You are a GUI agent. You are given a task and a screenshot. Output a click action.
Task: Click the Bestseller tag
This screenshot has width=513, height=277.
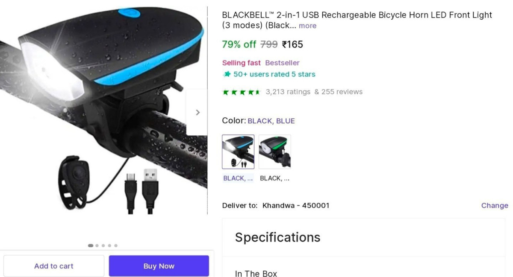coord(282,63)
